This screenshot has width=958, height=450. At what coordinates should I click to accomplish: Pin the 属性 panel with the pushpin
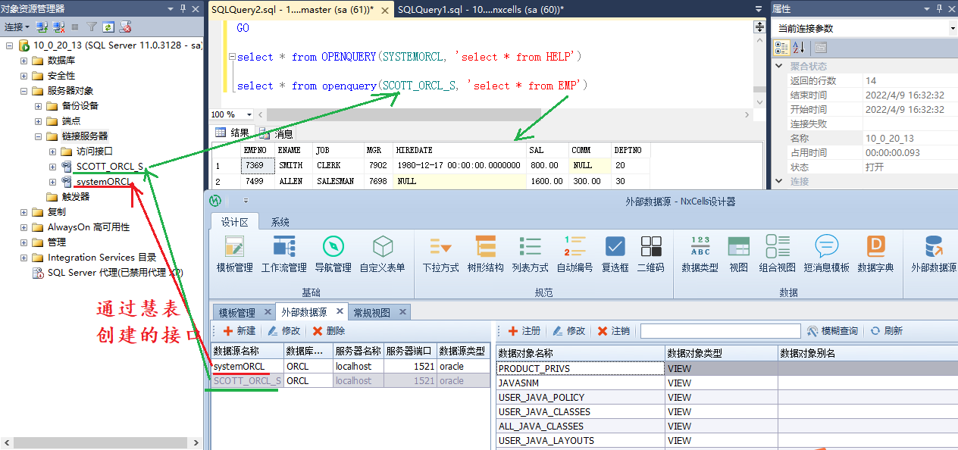pyautogui.click(x=939, y=8)
